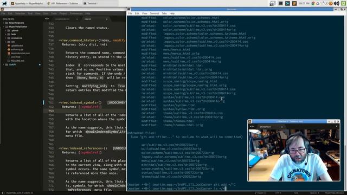Click the Terminal command prompt line
The height and width of the screenshot is (195, 347).
coord(177,188)
